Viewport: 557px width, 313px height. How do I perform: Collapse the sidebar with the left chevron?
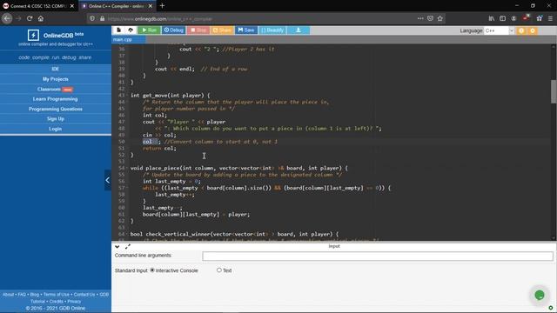(x=108, y=180)
